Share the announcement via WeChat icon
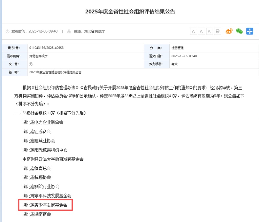259x222 pixels. pos(240,31)
